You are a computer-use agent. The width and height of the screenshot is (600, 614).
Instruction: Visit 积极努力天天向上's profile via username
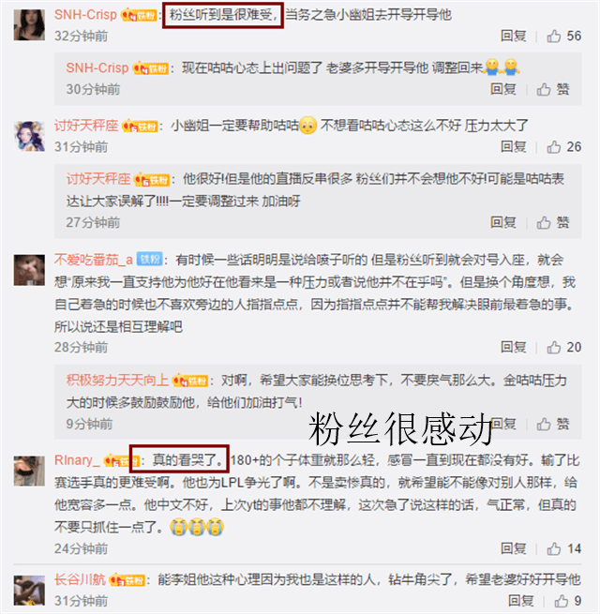tap(117, 380)
